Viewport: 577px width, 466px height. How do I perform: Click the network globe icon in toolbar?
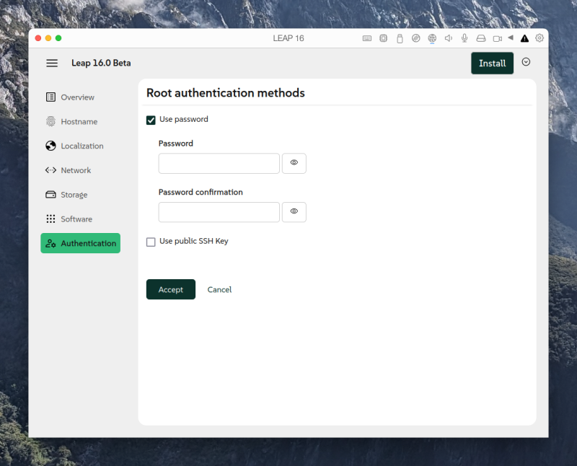pyautogui.click(x=432, y=38)
